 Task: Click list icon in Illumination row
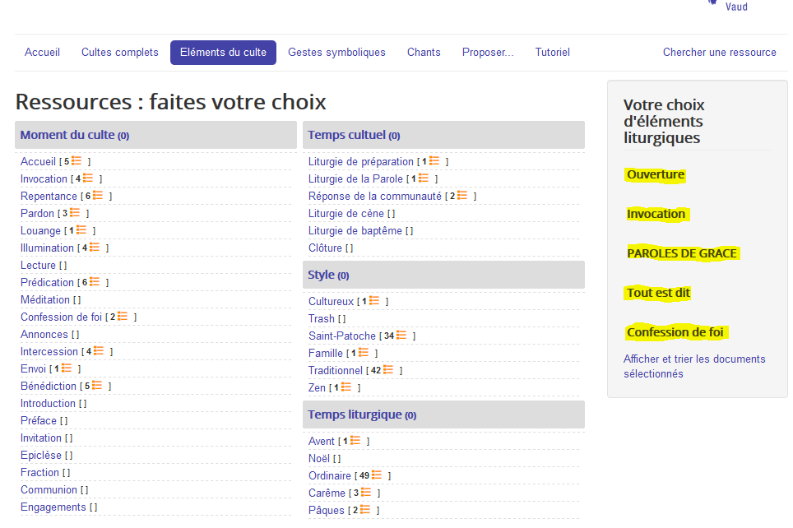(x=95, y=248)
